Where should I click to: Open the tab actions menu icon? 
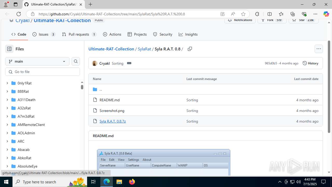pos(16,4)
